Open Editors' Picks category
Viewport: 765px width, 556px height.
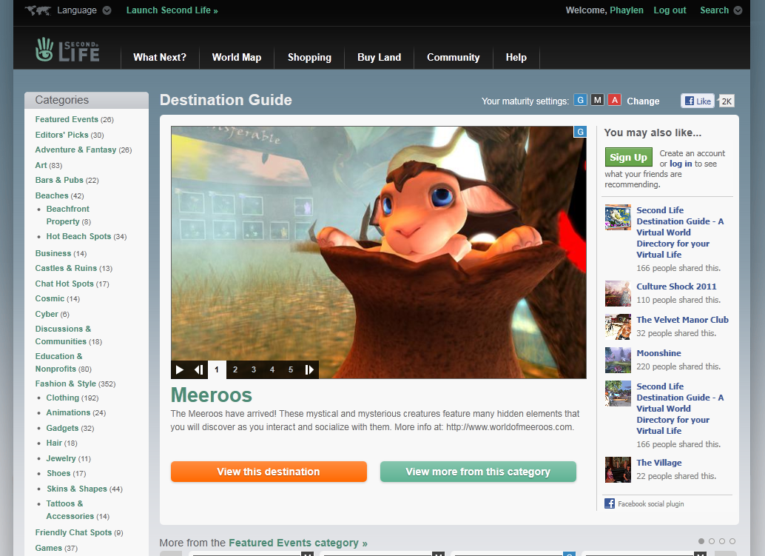62,135
